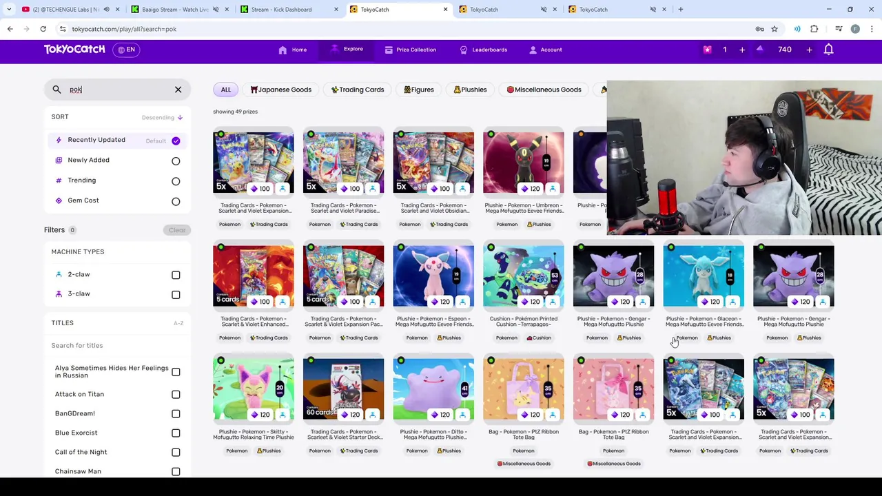Open Espeon Mega Mofugutto plushie thumbnail
882x496 pixels.
click(x=433, y=276)
